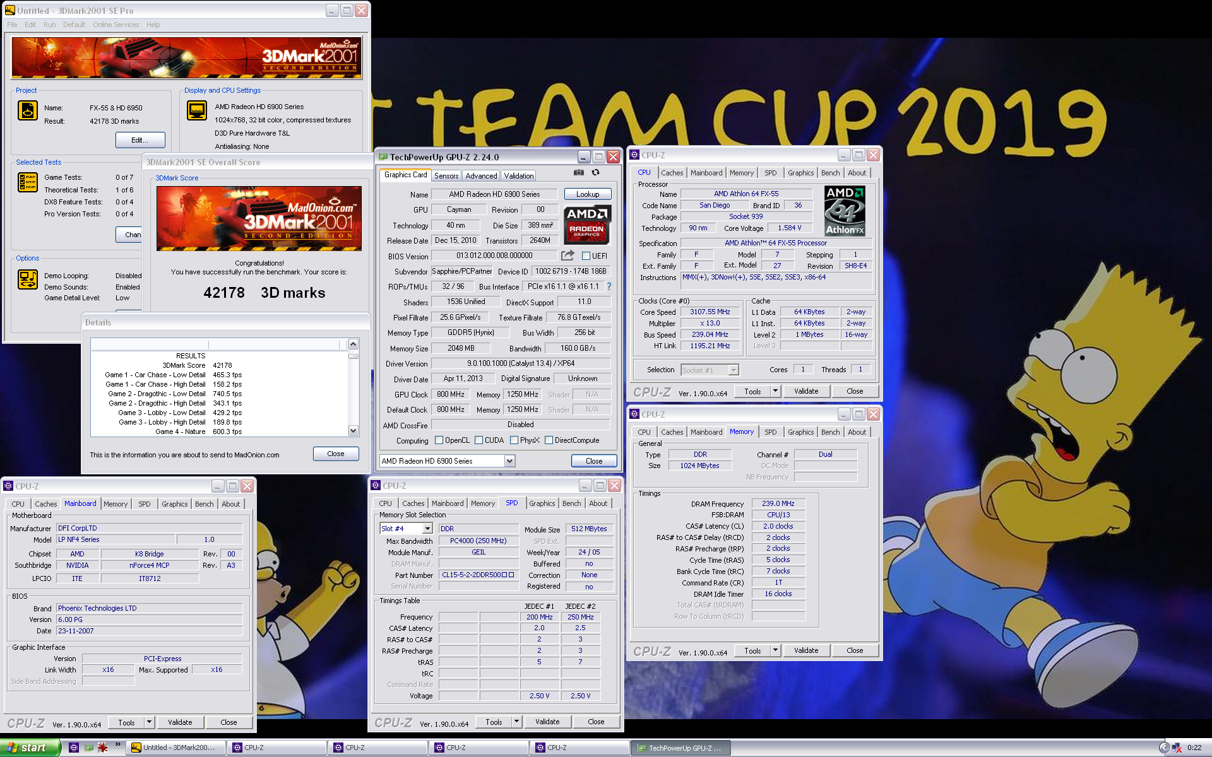Image resolution: width=1212 pixels, height=757 pixels.
Task: Toggle the OpenCL checkbox
Action: [439, 440]
